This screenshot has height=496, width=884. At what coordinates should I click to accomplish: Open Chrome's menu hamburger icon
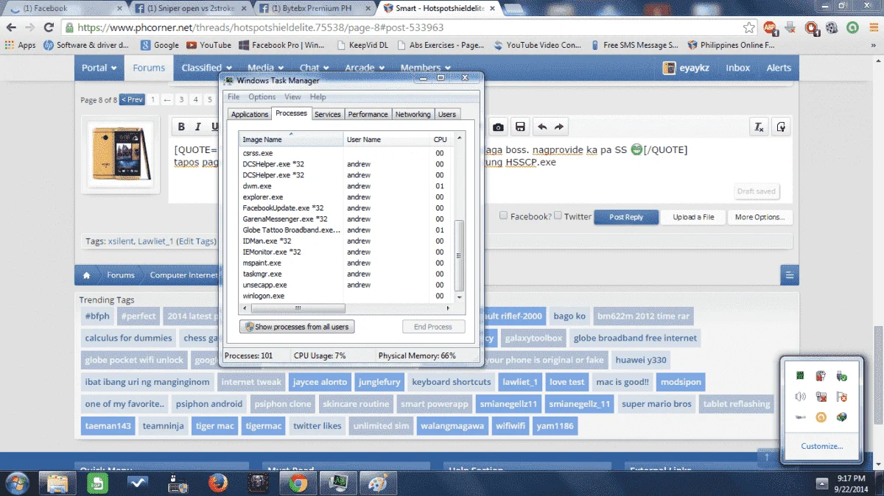coord(872,28)
